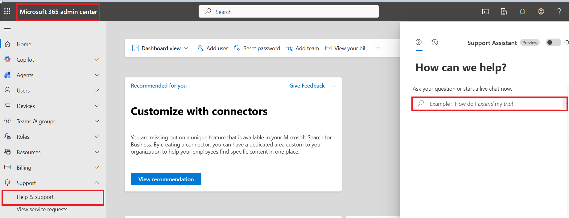Click Reset password in the toolbar

257,48
